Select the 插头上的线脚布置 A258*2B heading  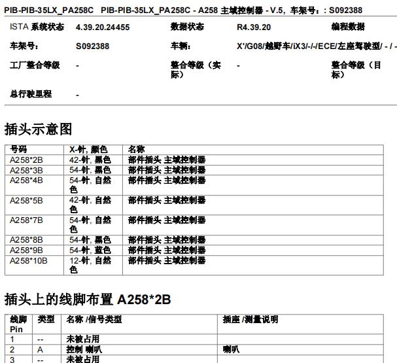click(88, 300)
